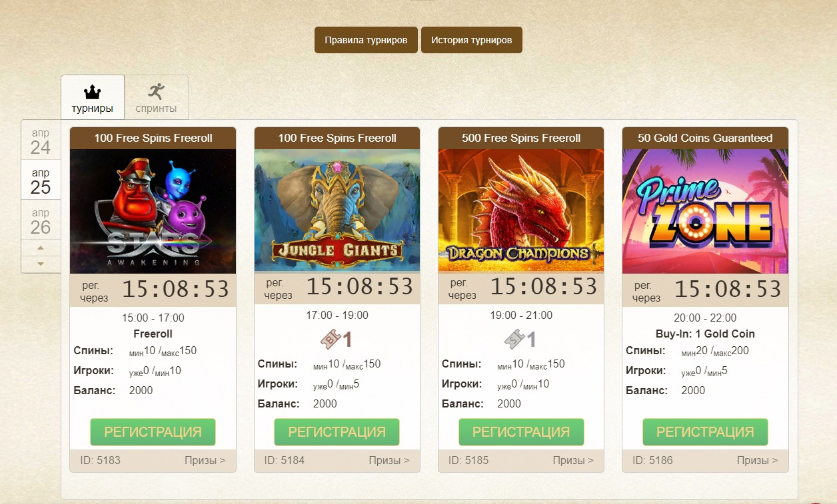The width and height of the screenshot is (837, 504).
Task: Click the ticket icon on Jungle Giants card
Action: coord(331,340)
